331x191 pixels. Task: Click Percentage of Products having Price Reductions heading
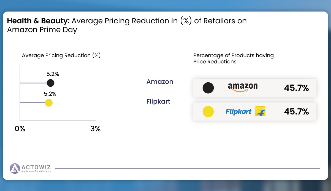coord(234,58)
